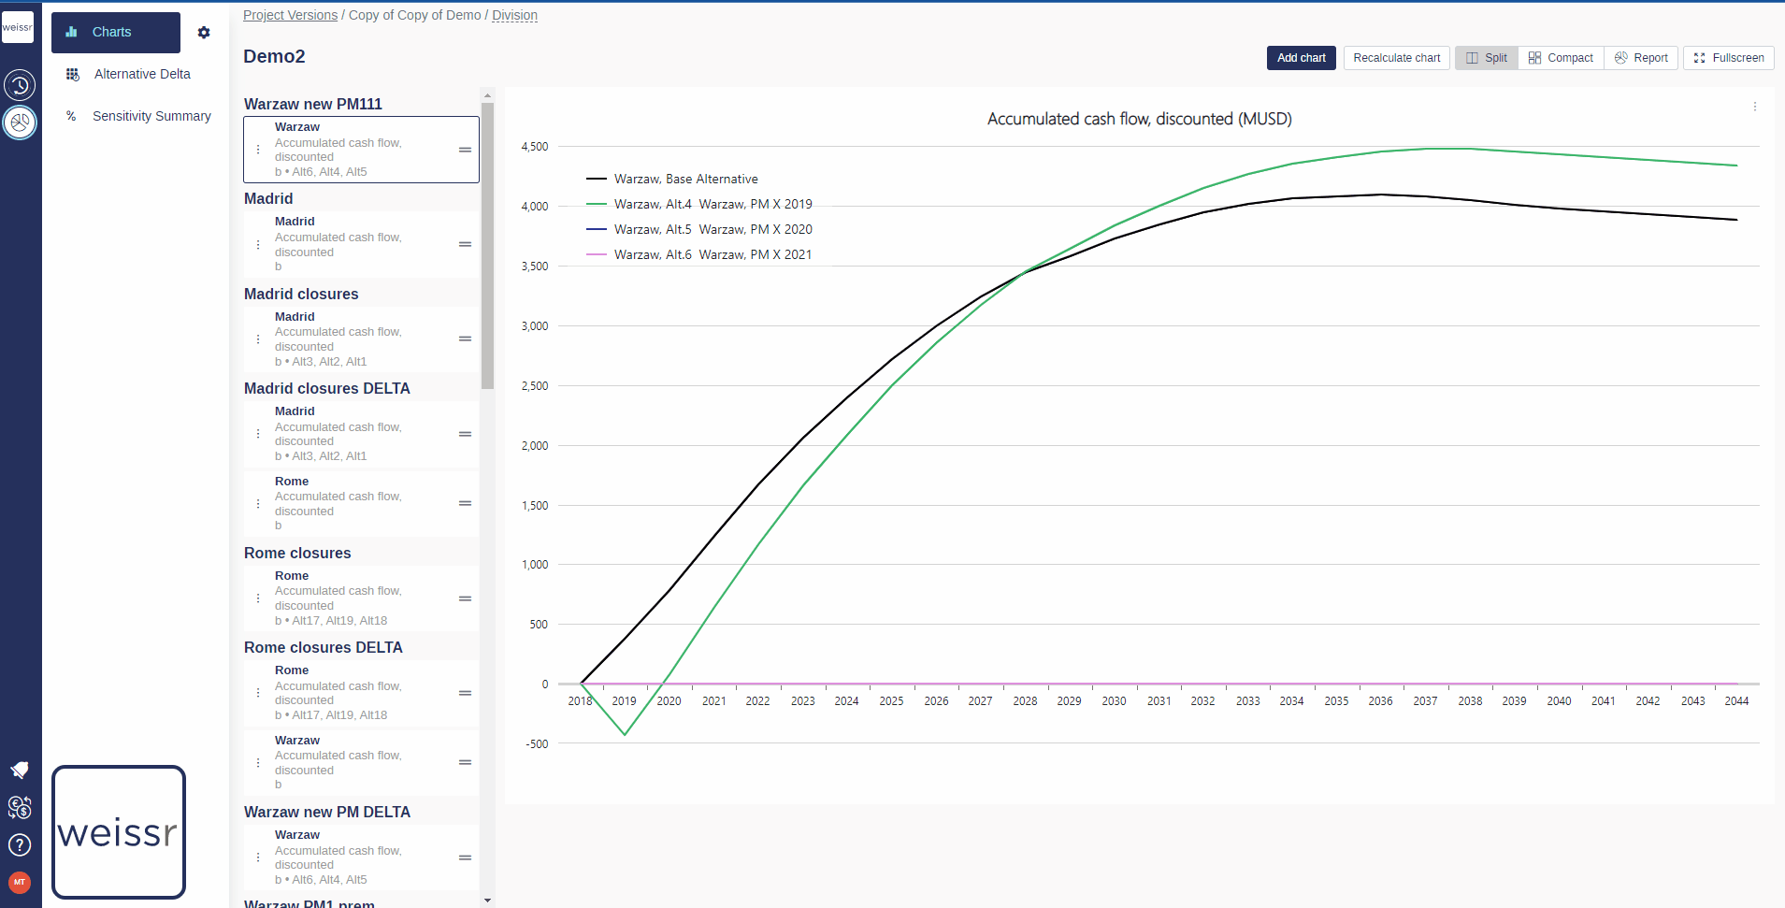Click the rocket icon in left sidebar
Screen dimensions: 1785x908
(20, 770)
